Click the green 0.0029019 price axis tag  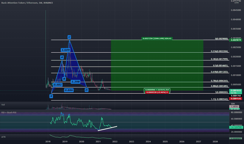coord(236,40)
